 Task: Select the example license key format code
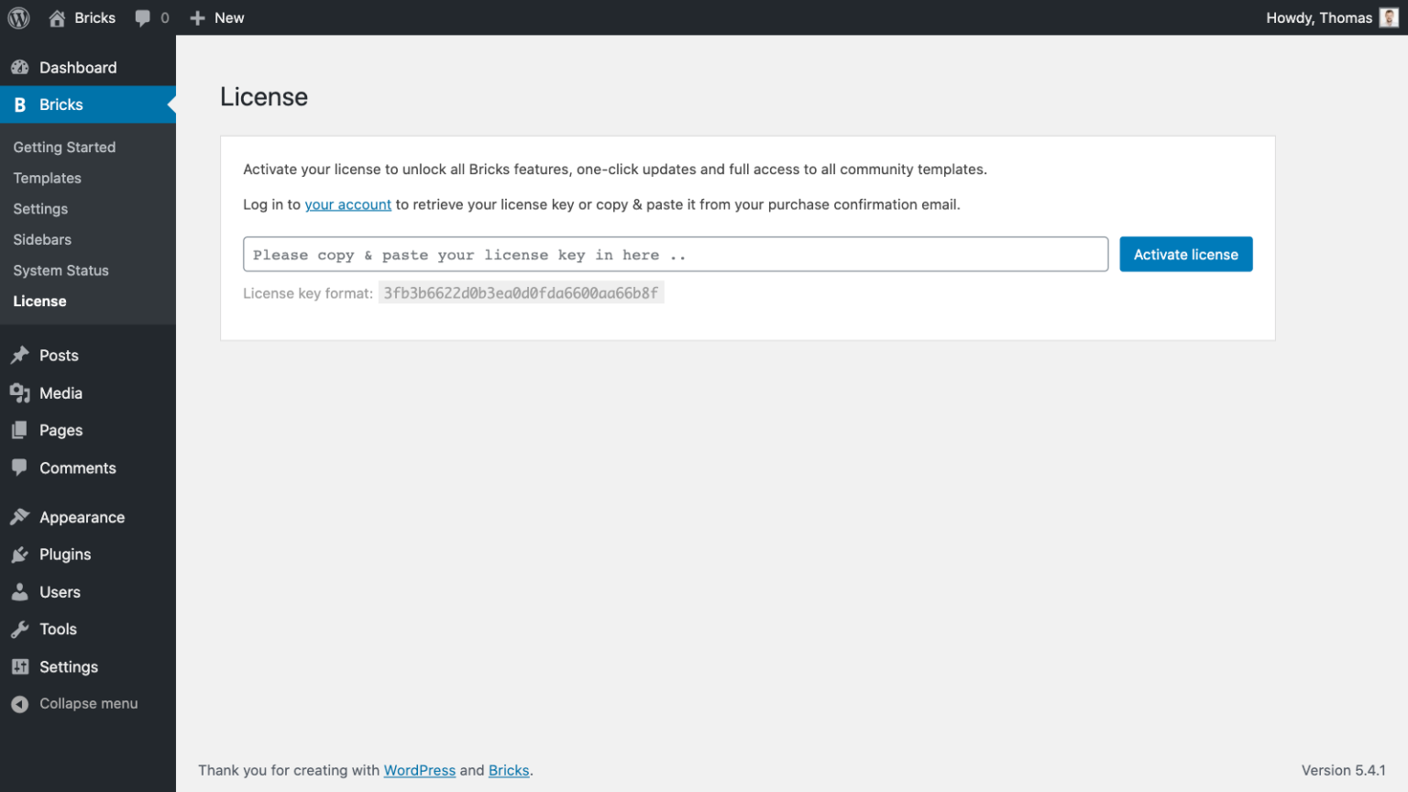(521, 293)
